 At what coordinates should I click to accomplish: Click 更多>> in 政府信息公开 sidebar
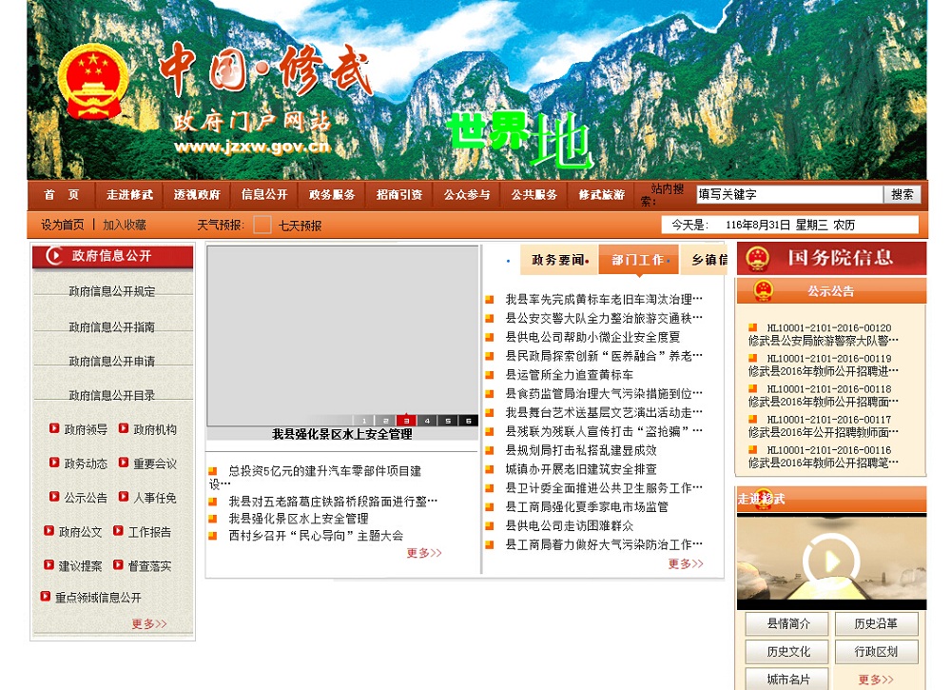pyautogui.click(x=148, y=623)
